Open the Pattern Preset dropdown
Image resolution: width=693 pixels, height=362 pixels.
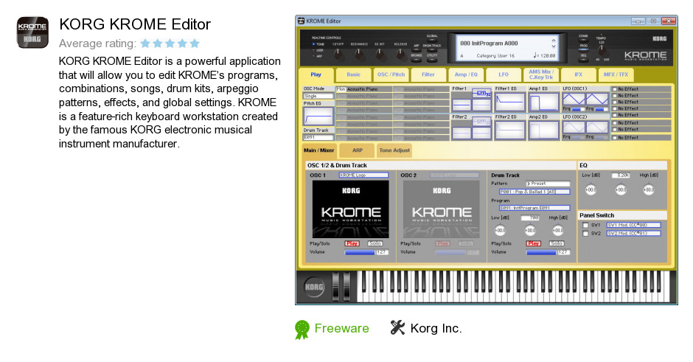548,184
